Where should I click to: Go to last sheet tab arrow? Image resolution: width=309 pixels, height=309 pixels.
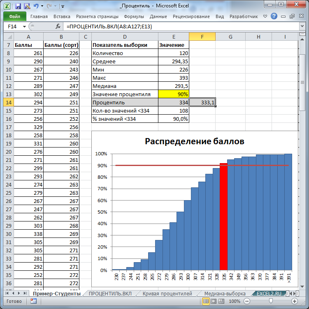pos(25,293)
